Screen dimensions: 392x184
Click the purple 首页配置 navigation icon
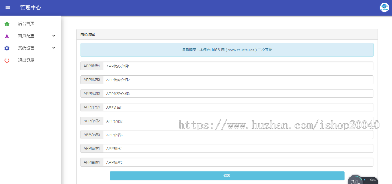[x=7, y=36]
